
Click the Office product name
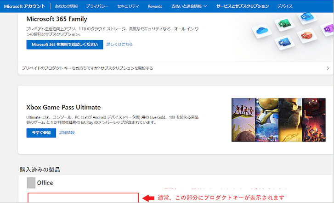[x=45, y=183]
